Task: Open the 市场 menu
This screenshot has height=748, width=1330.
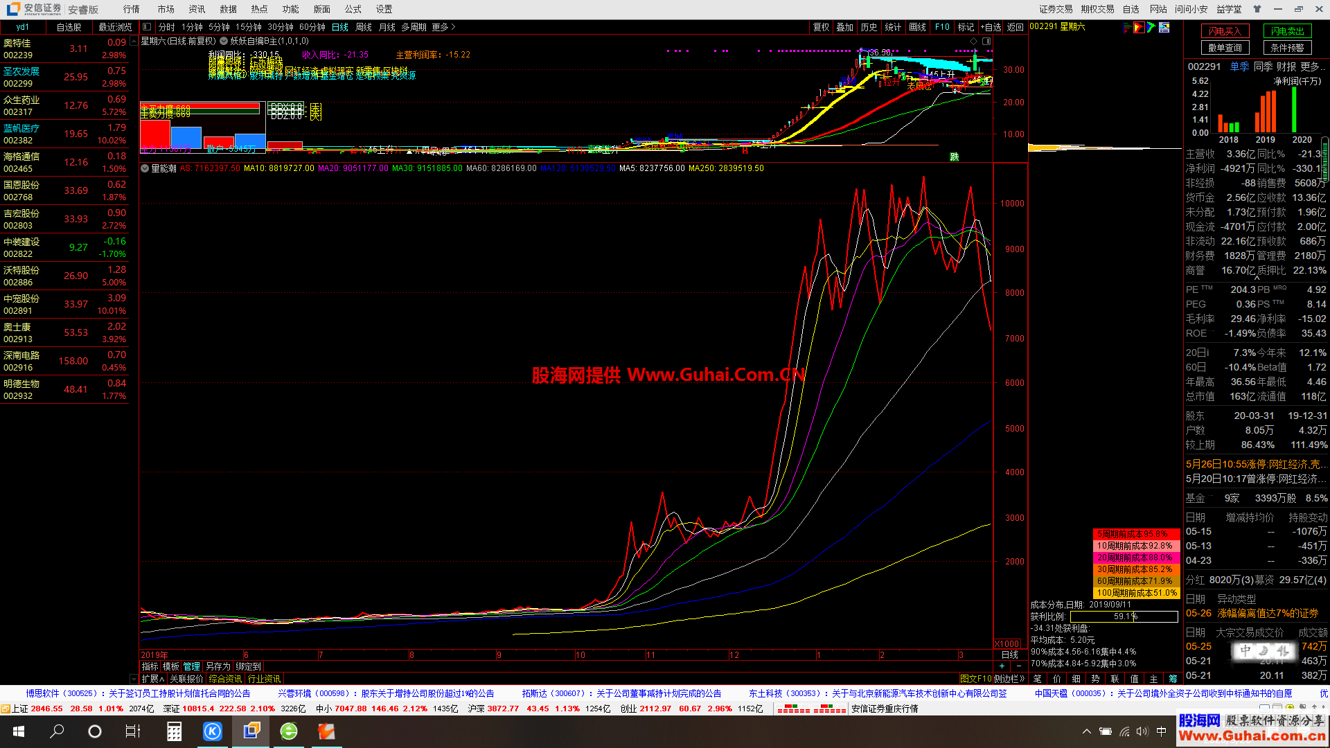Action: pos(166,9)
